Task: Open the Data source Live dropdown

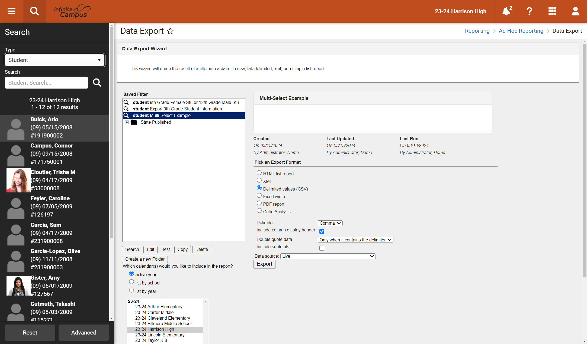Action: click(x=328, y=256)
